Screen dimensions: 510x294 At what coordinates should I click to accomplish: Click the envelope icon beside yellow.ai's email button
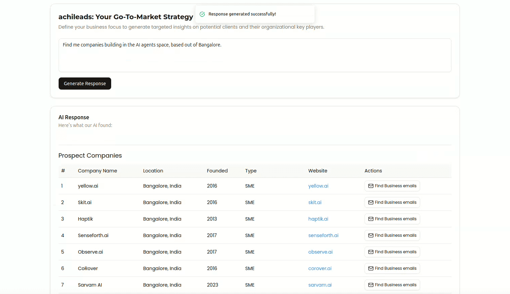point(370,186)
